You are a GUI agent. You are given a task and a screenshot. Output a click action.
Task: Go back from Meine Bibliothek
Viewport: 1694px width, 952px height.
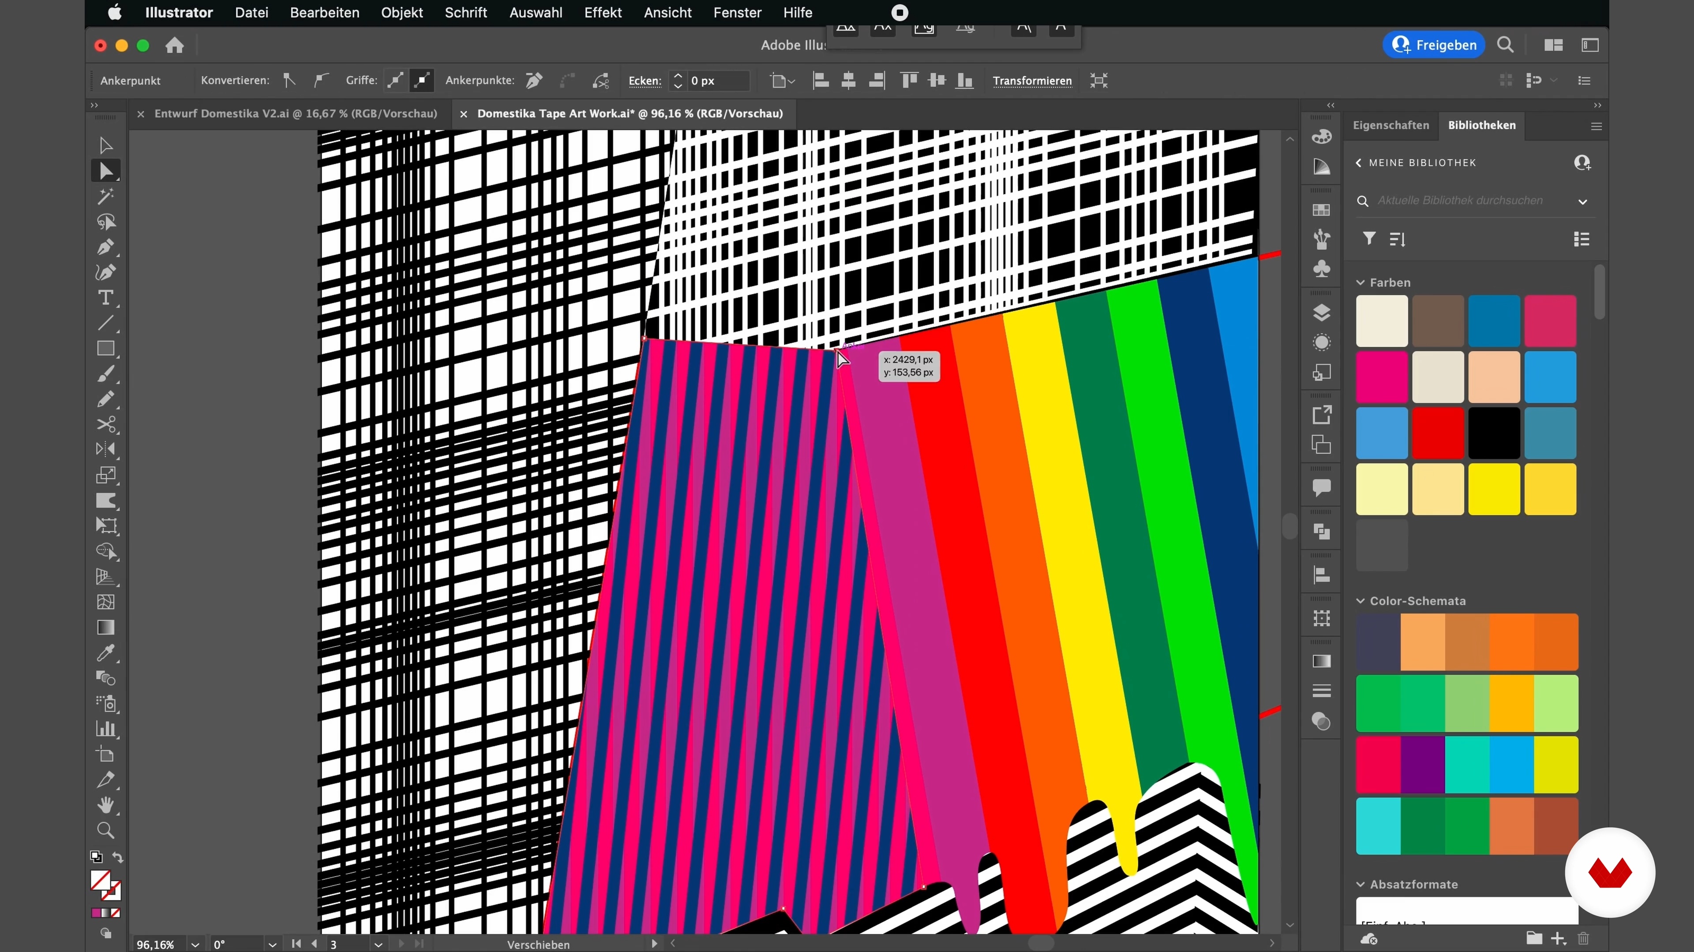(x=1359, y=163)
